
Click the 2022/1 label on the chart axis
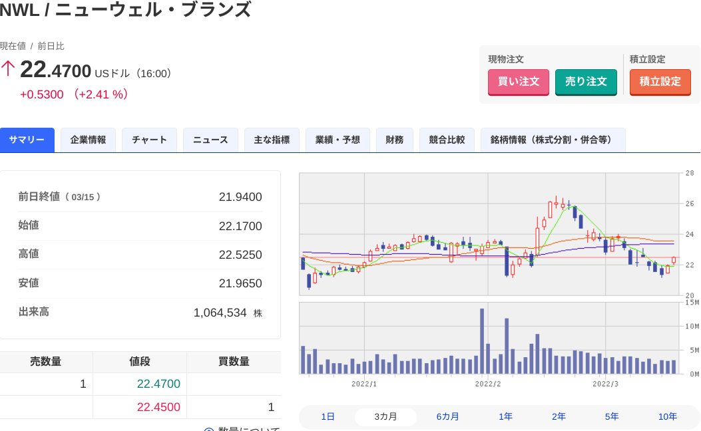click(x=364, y=384)
